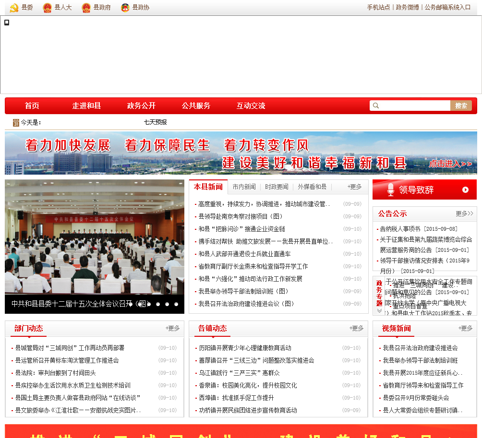
Task: Switch to 外媒看和县 tab
Action: [x=312, y=187]
